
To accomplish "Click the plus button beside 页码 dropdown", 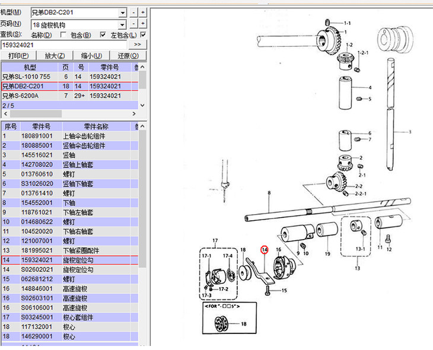I will pyautogui.click(x=143, y=23).
